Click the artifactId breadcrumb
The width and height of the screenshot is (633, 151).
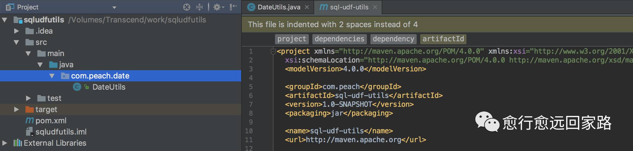click(443, 39)
